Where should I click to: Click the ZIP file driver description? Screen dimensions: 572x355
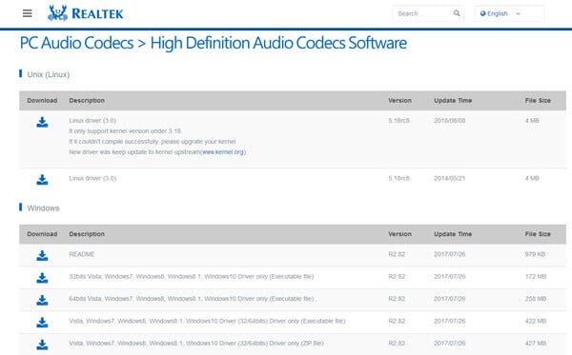(x=196, y=343)
